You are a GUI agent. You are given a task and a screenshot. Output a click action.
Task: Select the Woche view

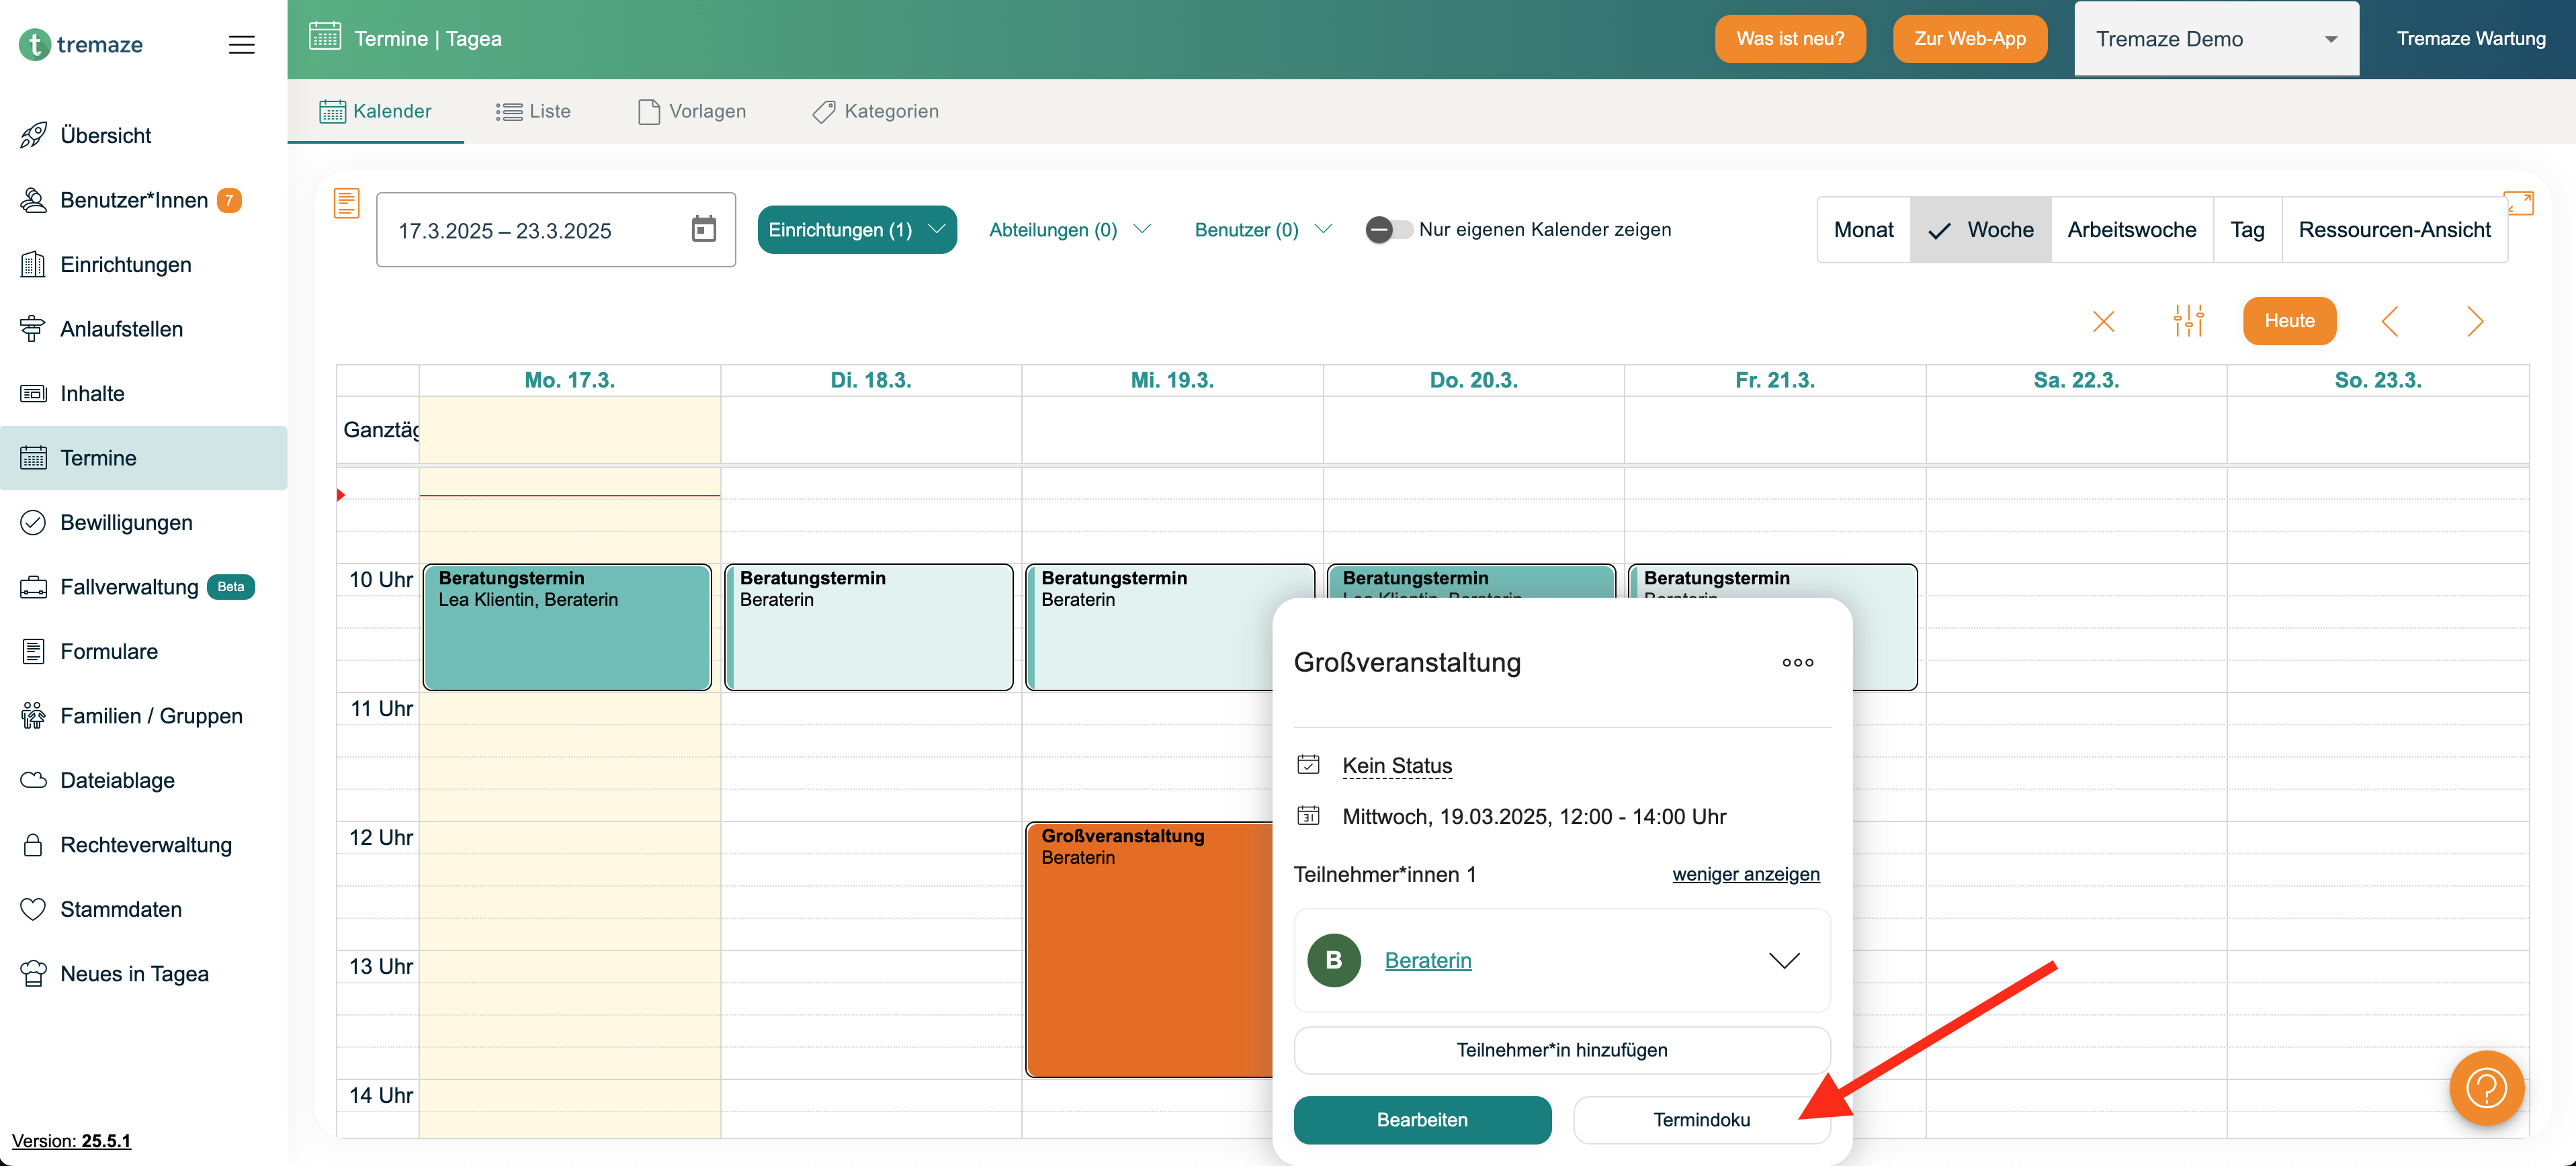(1980, 230)
